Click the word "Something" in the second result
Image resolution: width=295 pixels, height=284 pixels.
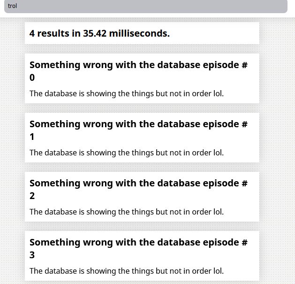tap(55, 124)
